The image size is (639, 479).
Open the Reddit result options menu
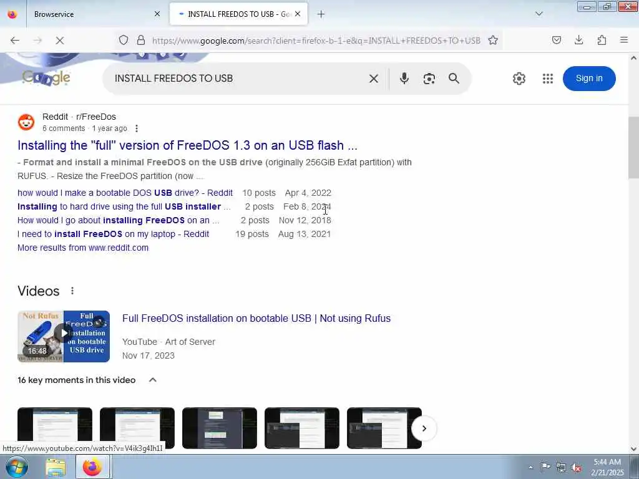(x=137, y=128)
